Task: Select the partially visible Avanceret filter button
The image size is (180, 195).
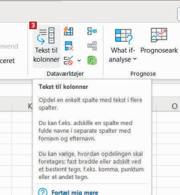Action: pyautogui.click(x=7, y=61)
